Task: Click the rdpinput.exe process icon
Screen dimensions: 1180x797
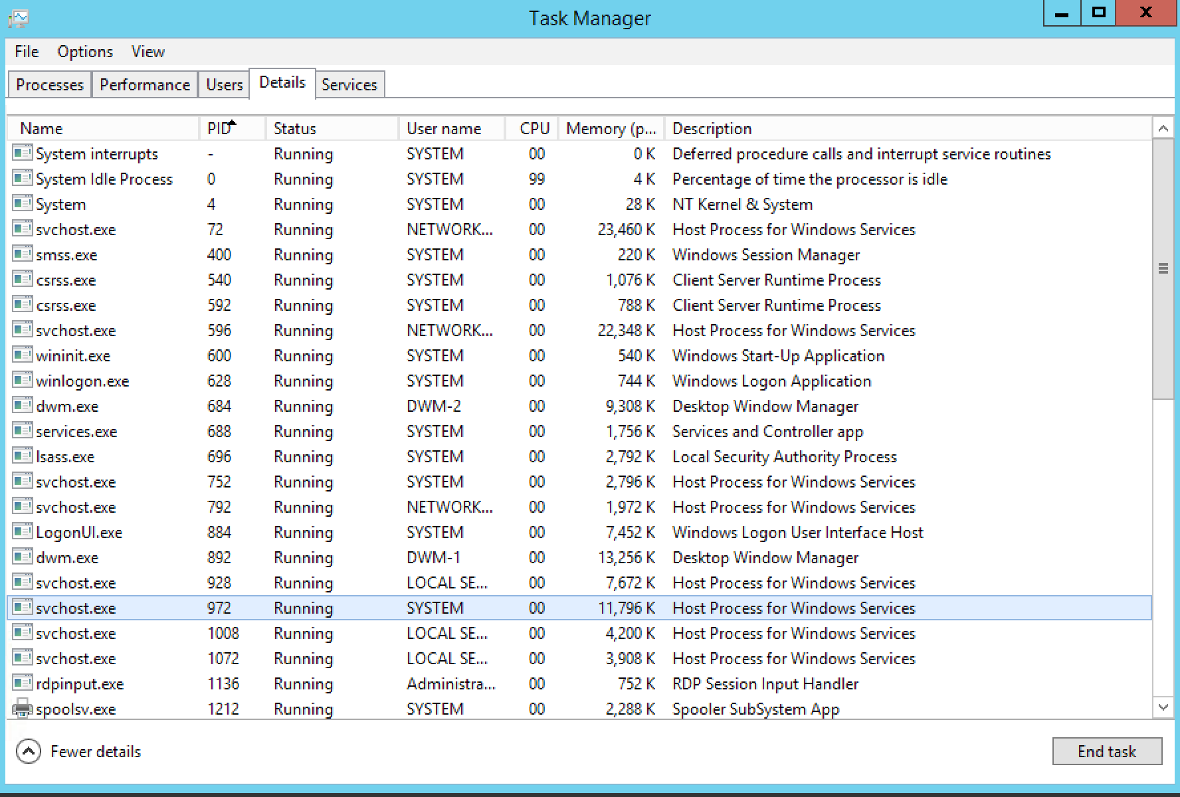Action: click(x=21, y=683)
